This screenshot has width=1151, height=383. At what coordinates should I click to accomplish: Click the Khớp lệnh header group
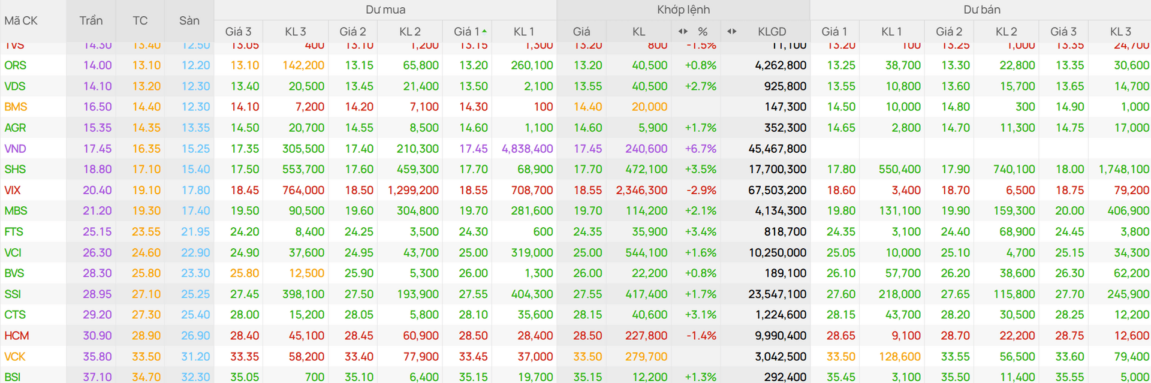pos(683,10)
